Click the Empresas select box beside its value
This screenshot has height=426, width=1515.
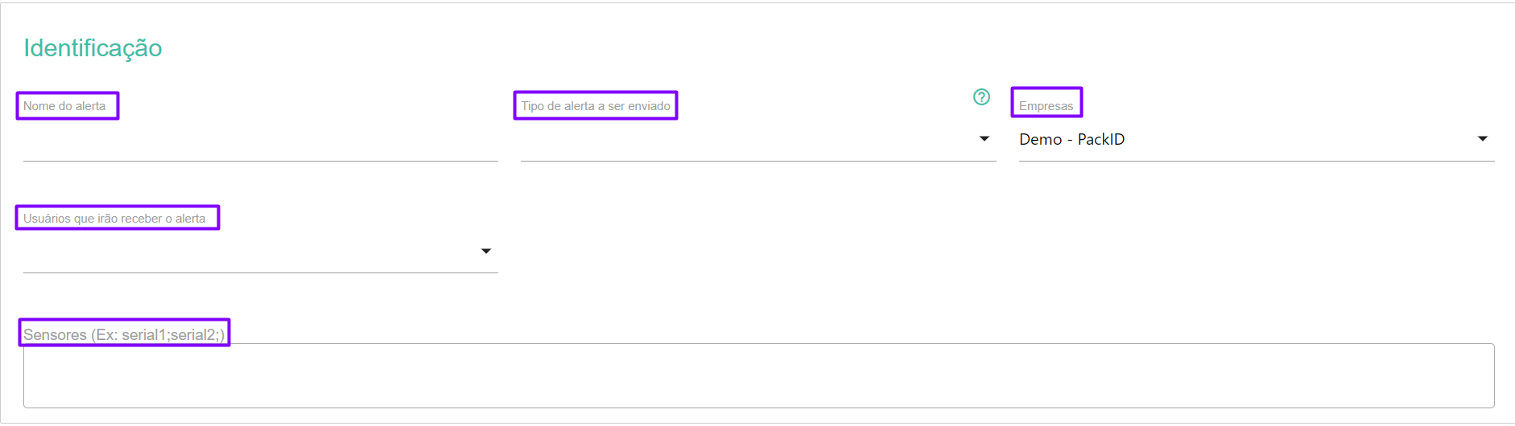(1288, 140)
